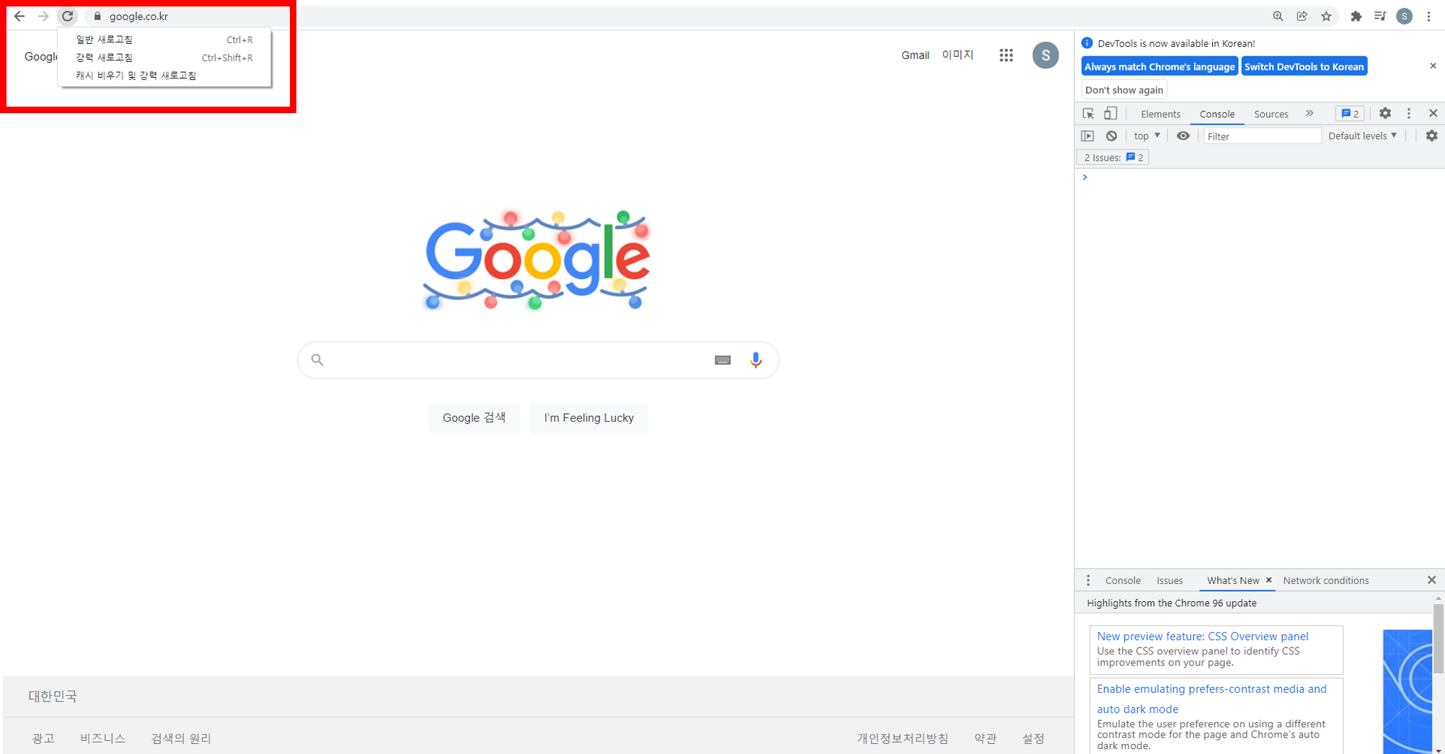Screen dimensions: 1445x754
Task: Open the Default levels dropdown
Action: coord(1363,136)
